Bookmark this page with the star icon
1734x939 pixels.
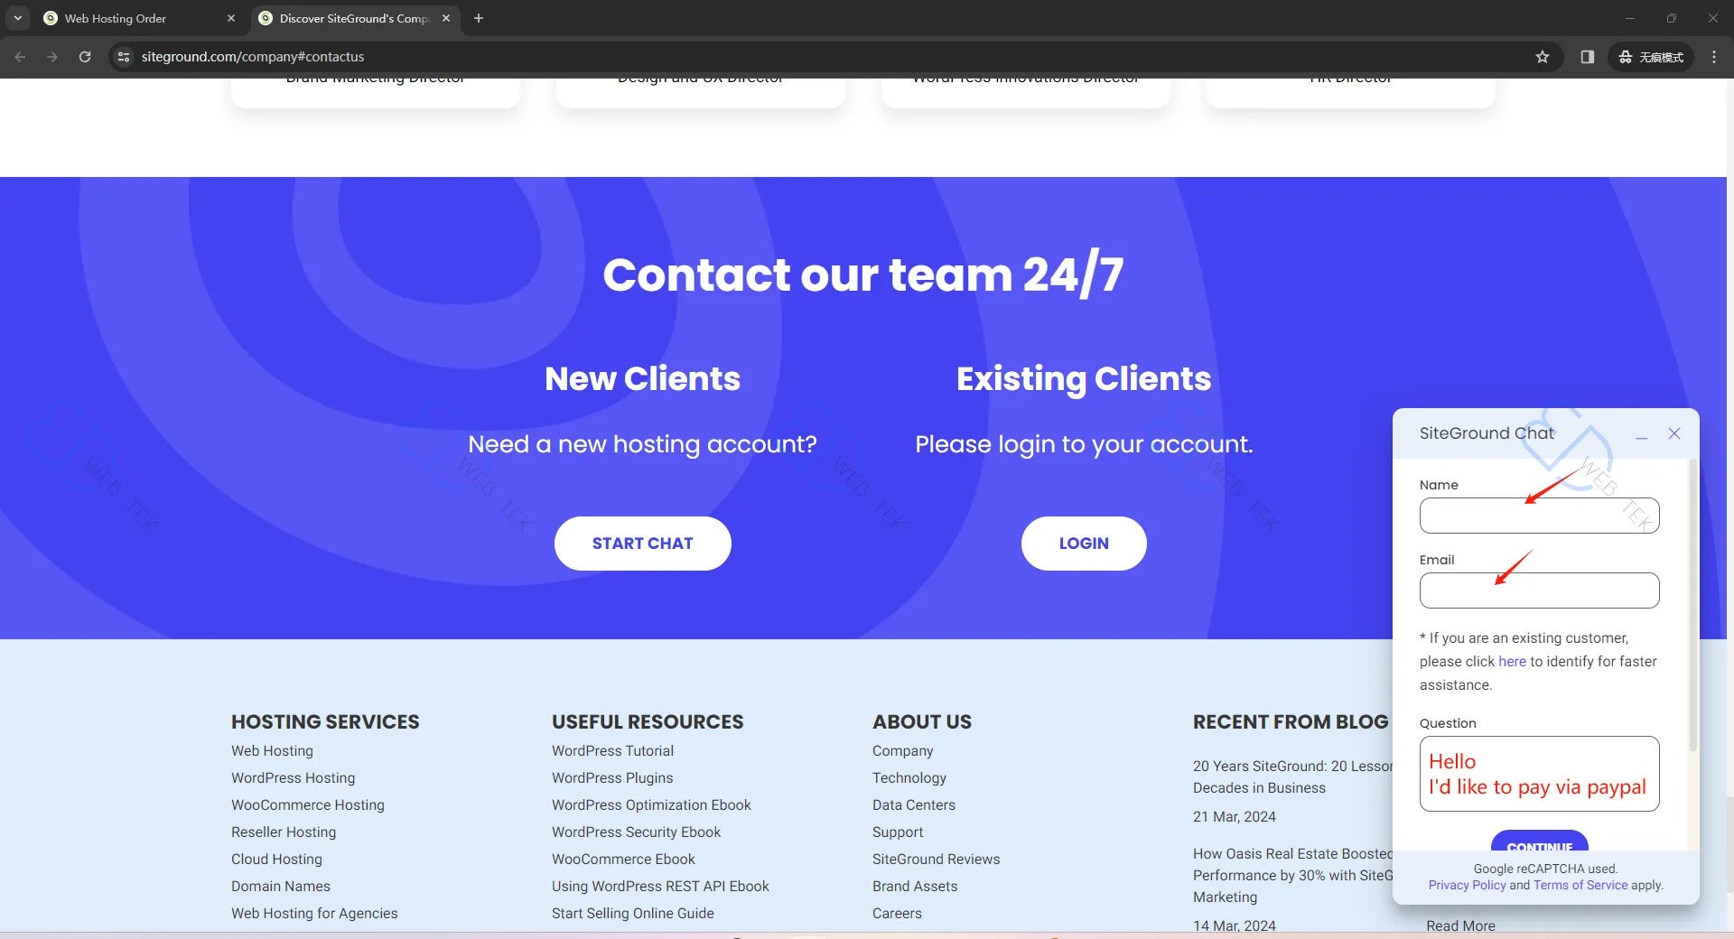tap(1543, 56)
